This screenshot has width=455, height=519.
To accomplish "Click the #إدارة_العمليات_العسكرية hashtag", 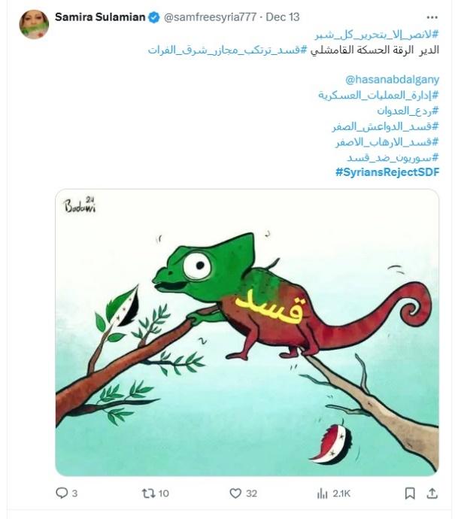I will click(379, 95).
